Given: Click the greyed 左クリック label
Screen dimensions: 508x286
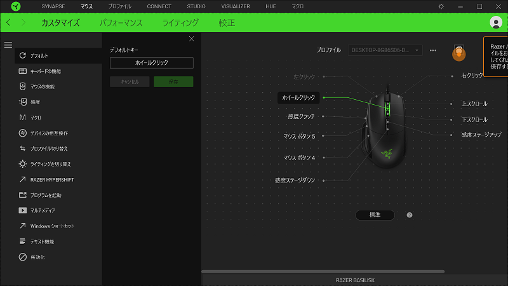Looking at the screenshot, I should coord(304,77).
